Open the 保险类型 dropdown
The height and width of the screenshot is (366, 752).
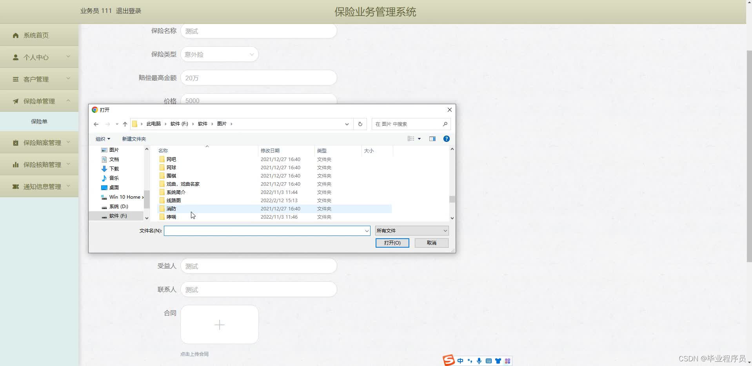click(219, 54)
